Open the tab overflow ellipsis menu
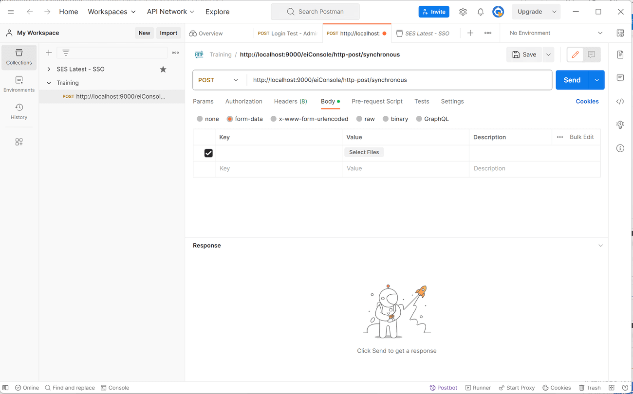633x394 pixels. pyautogui.click(x=488, y=33)
